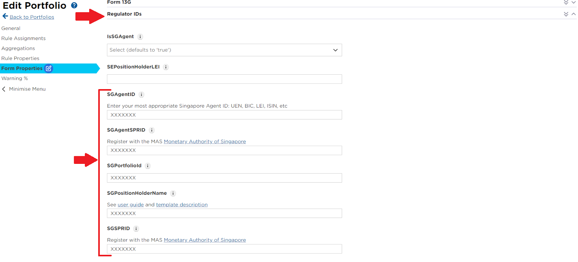Viewport: 578px width, 262px height.
Task: Click the info icon beside SGPortfolioId
Action: 148,166
